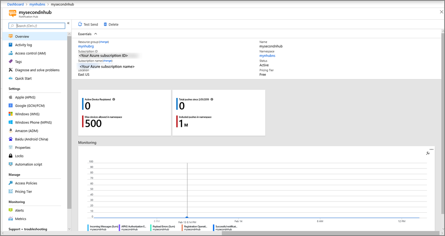The image size is (445, 236).
Task: Click the chart data point marker at Feb 13
Action: tap(187, 218)
